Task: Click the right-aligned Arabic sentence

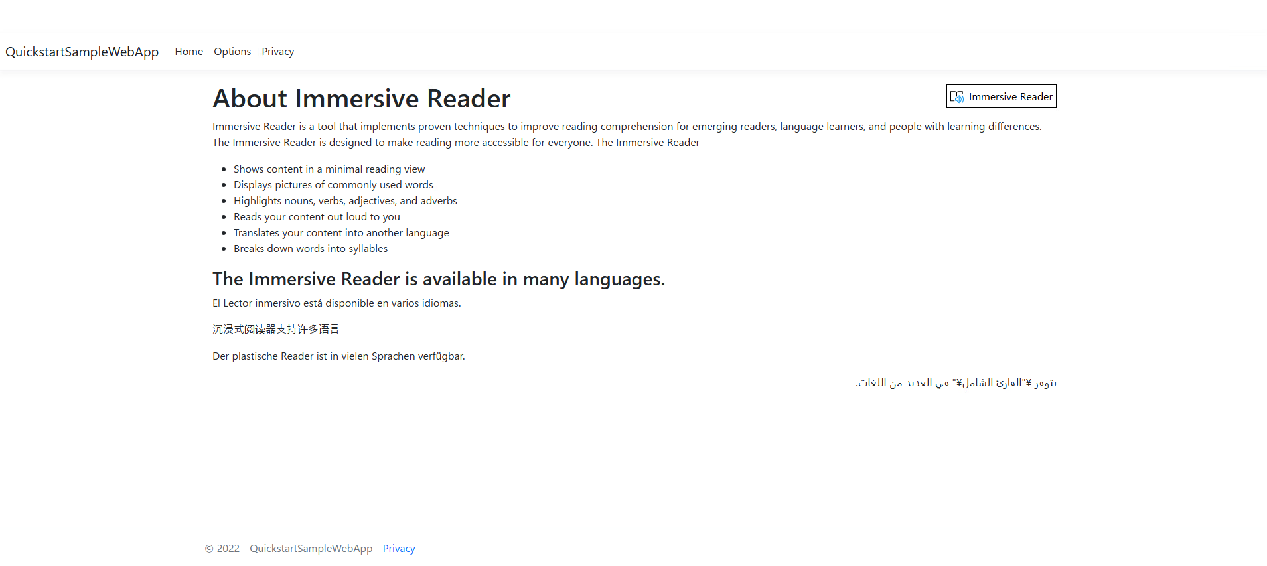Action: coord(956,383)
